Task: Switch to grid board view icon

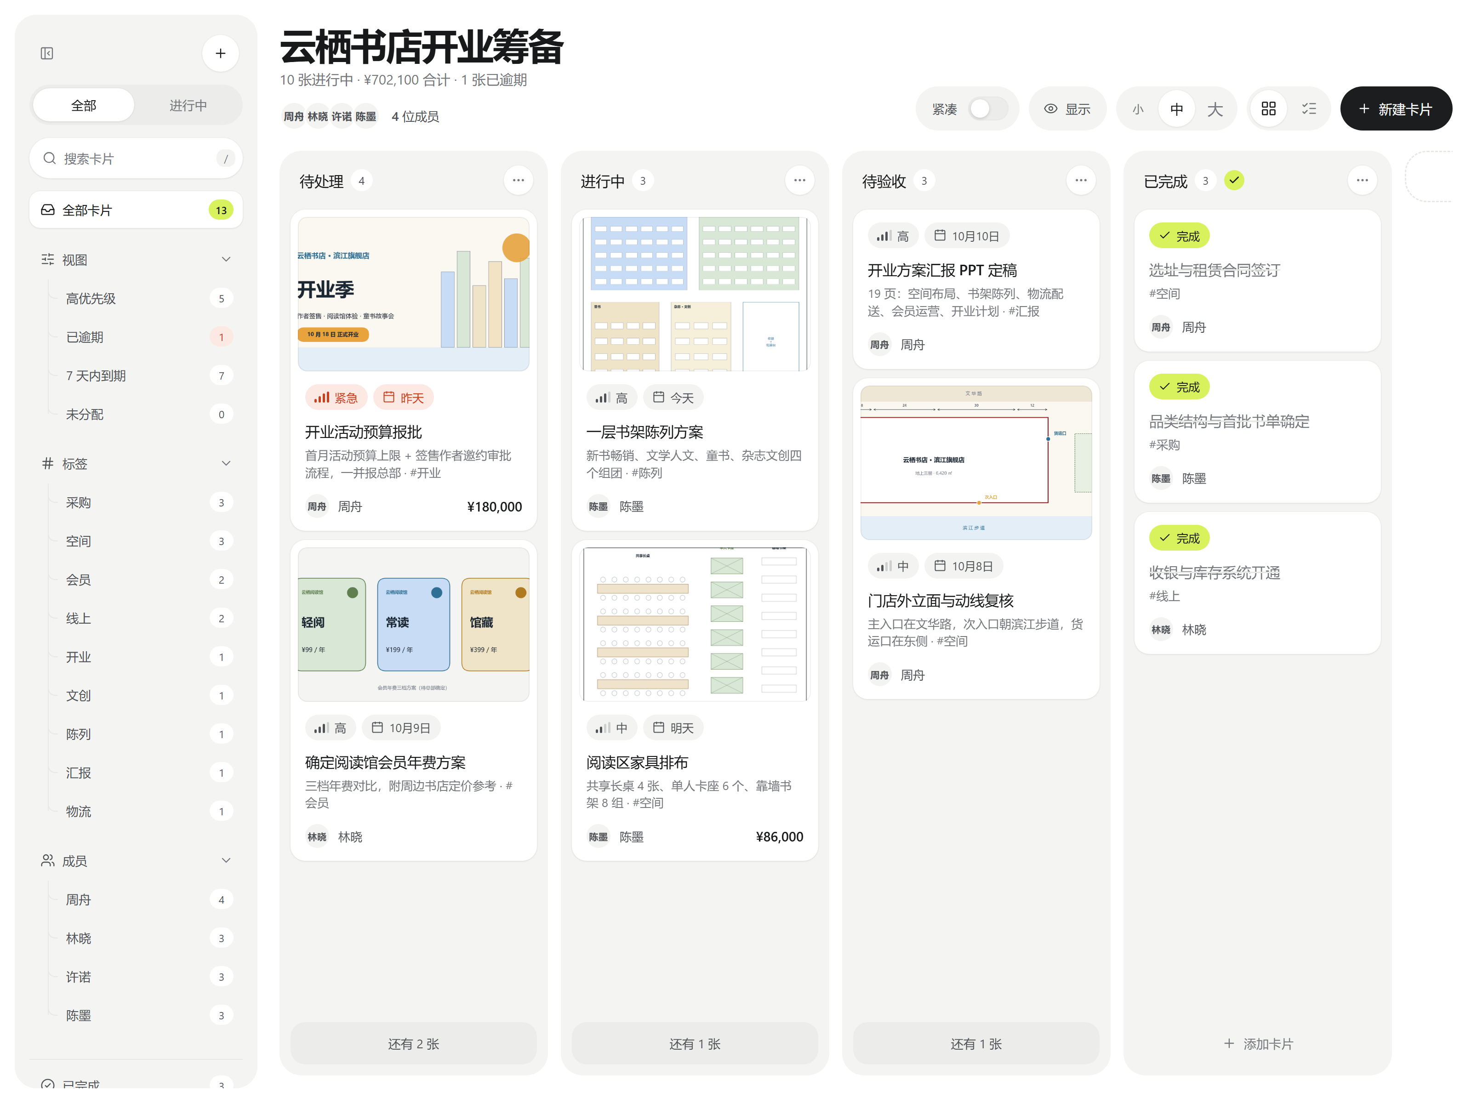Action: 1269,108
